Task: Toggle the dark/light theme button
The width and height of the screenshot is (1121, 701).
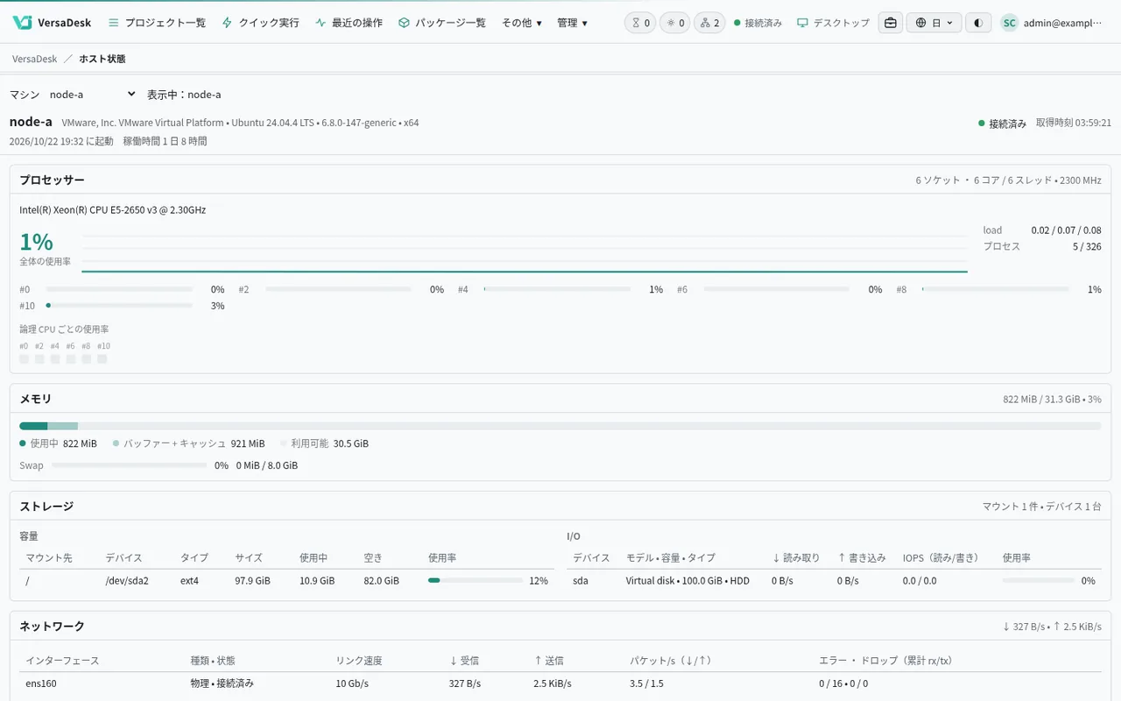Action: (x=978, y=23)
